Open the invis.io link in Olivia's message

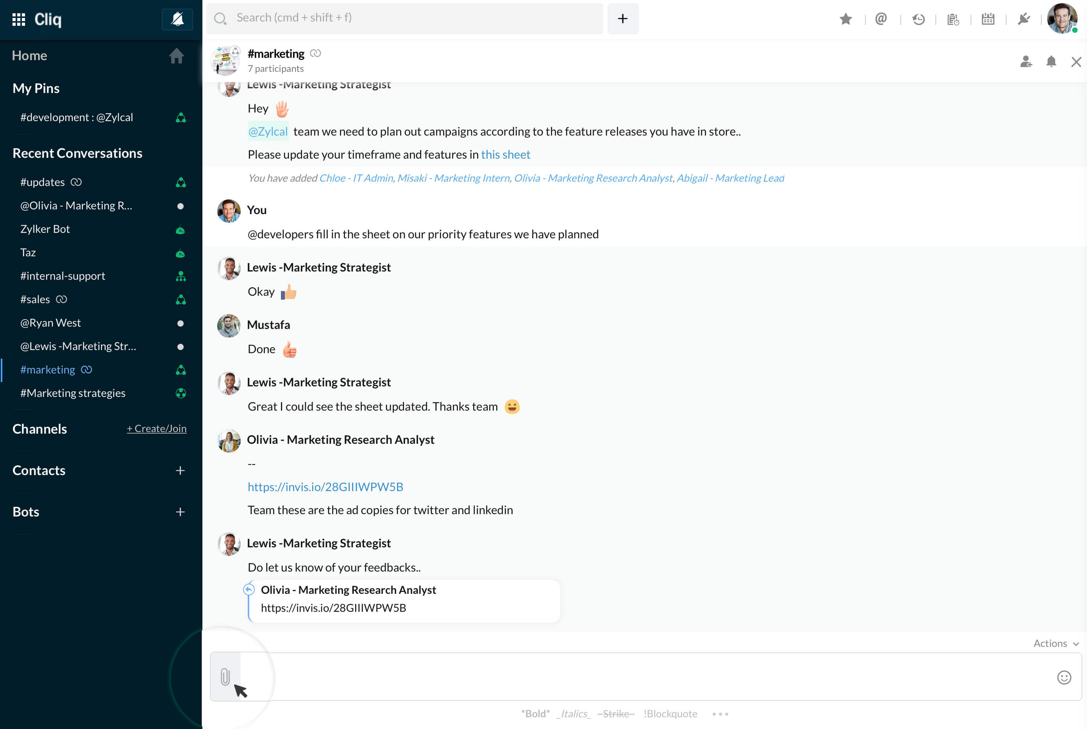325,487
